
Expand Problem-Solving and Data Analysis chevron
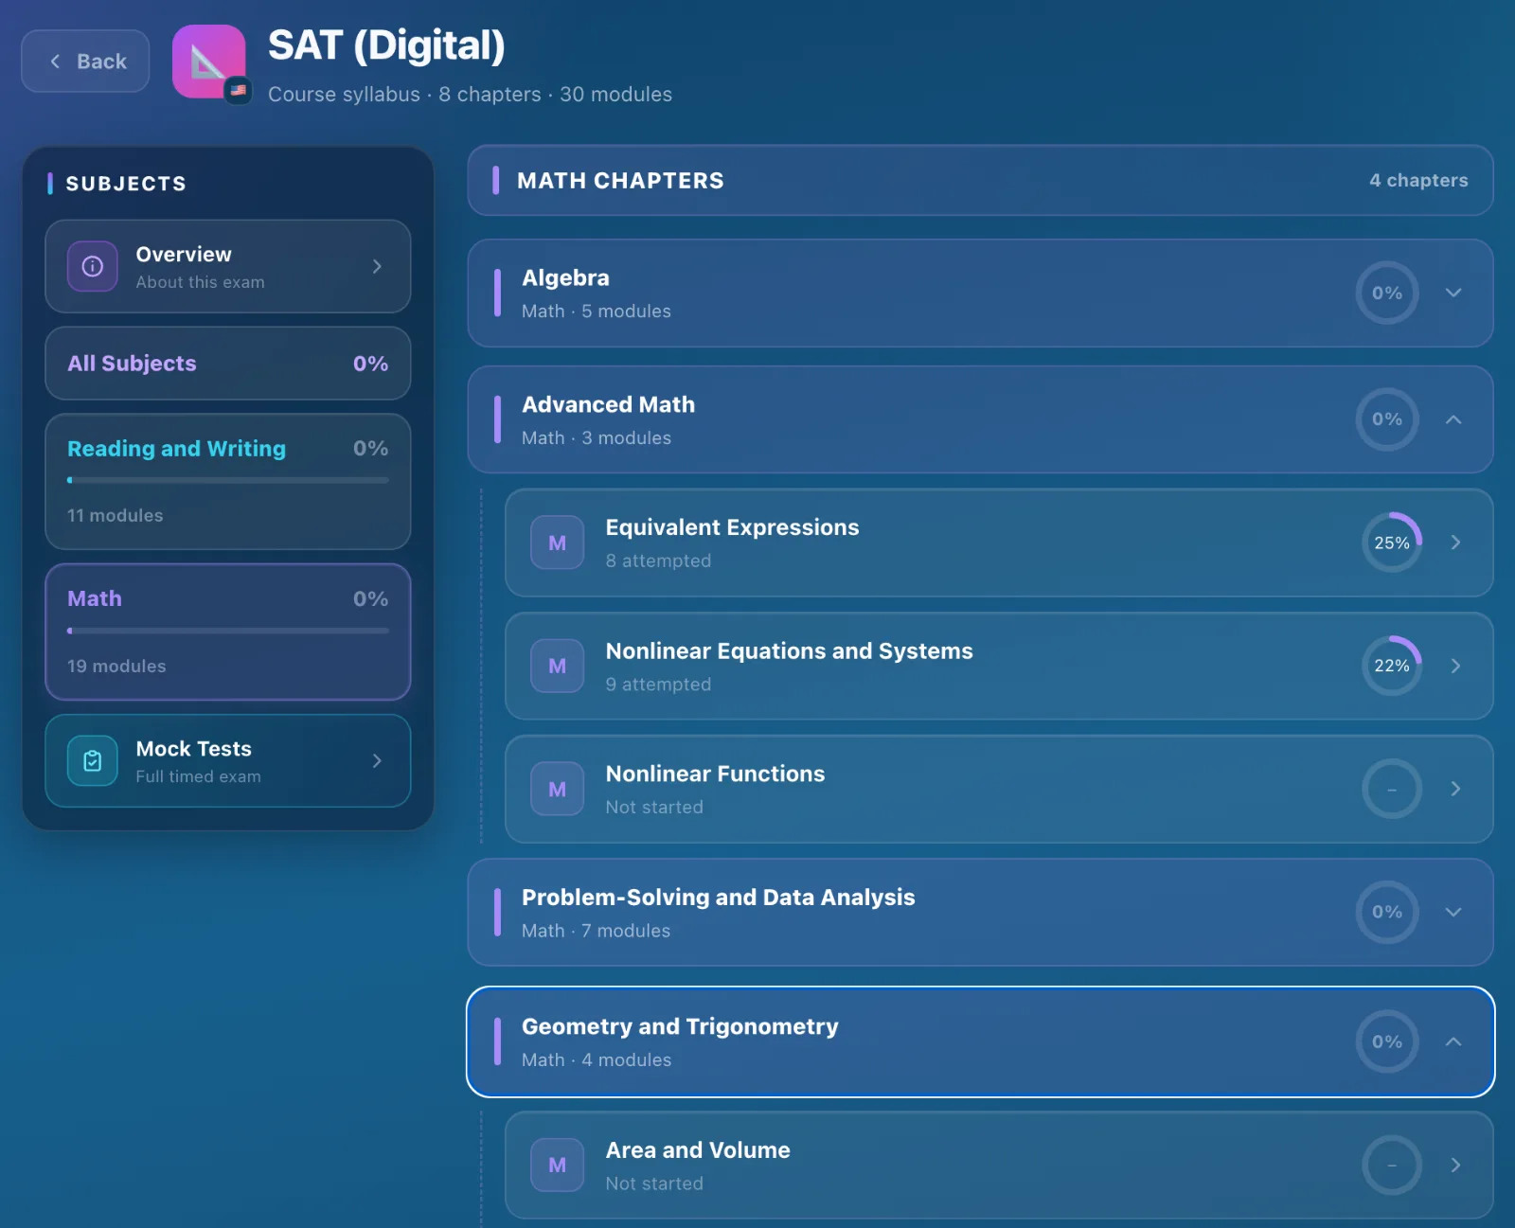point(1453,912)
